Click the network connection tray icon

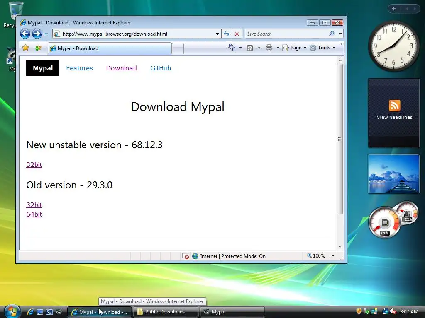point(385,311)
